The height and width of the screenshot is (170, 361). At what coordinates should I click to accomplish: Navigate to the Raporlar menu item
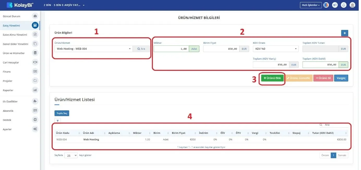click(x=8, y=90)
